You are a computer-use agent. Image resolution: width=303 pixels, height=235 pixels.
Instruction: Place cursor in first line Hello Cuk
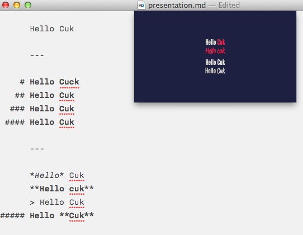52,29
